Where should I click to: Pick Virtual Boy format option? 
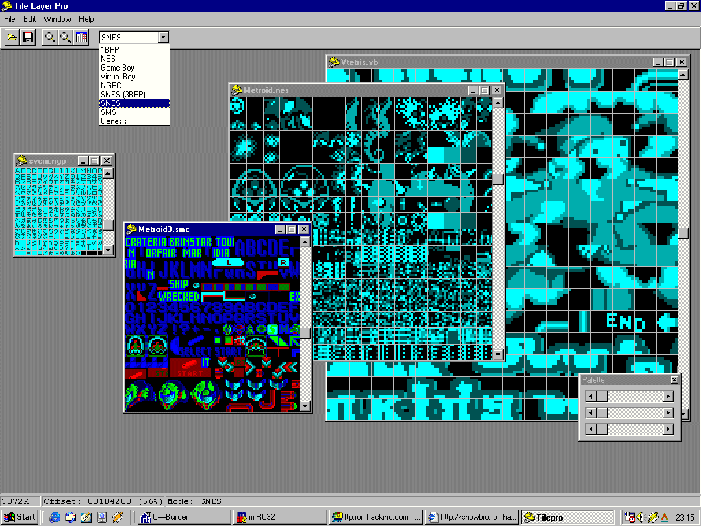coord(118,77)
